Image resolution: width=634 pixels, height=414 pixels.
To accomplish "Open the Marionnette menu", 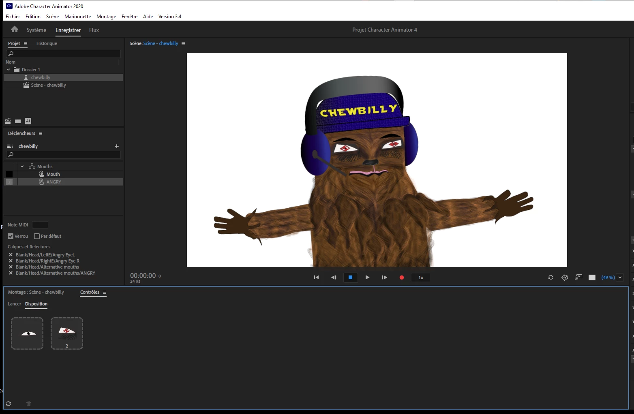I will pos(77,17).
